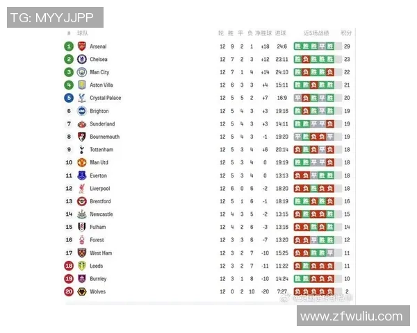
Task: Click the Chelsea club badge
Action: [x=81, y=60]
